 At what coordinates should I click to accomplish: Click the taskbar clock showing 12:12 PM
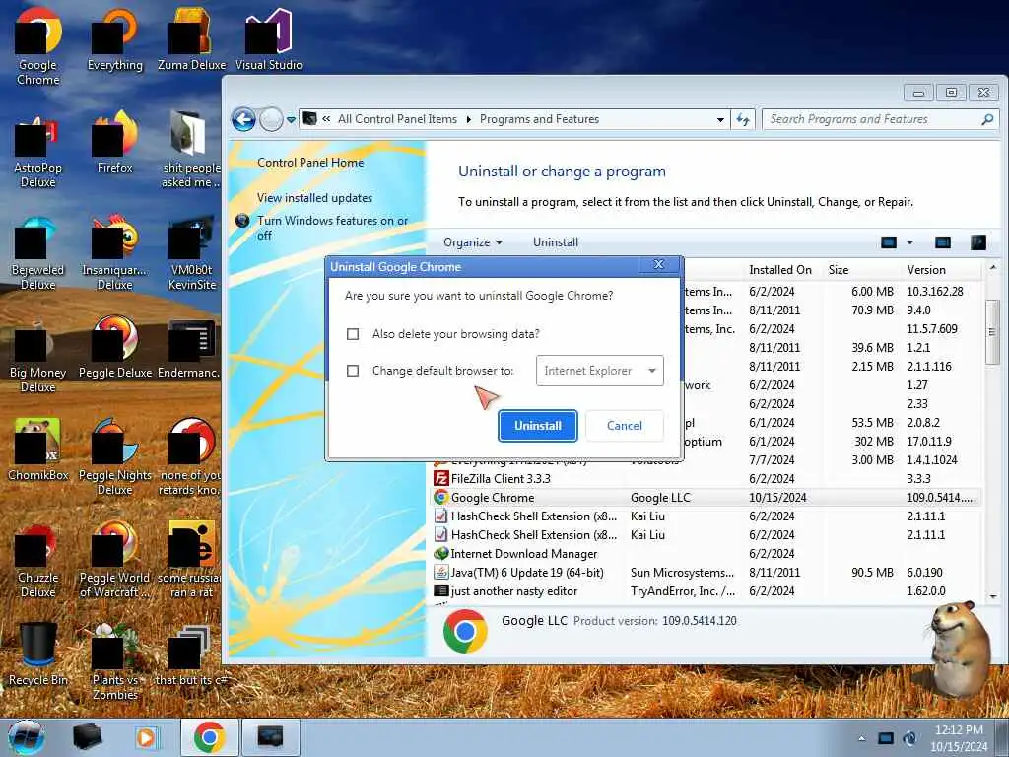pyautogui.click(x=959, y=738)
